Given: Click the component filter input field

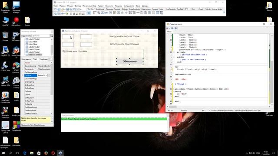Looking at the screenshot, I should pos(41,36).
